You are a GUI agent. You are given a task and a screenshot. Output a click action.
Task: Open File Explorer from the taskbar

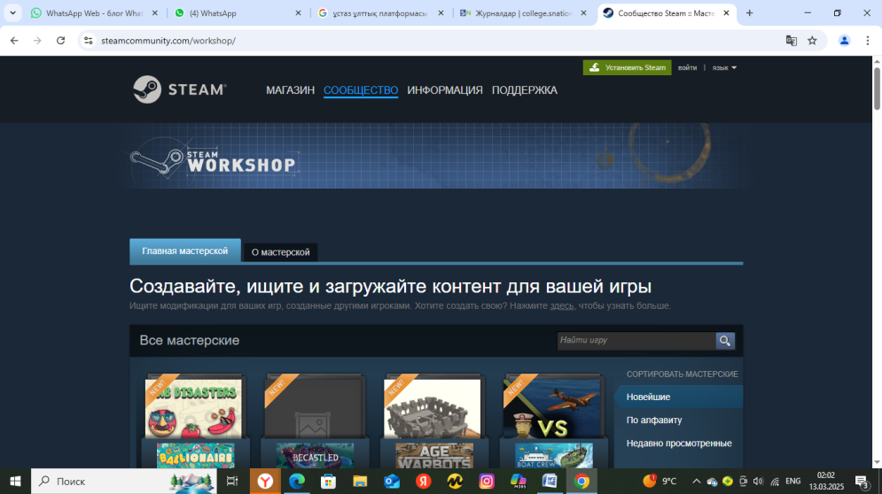tap(360, 481)
